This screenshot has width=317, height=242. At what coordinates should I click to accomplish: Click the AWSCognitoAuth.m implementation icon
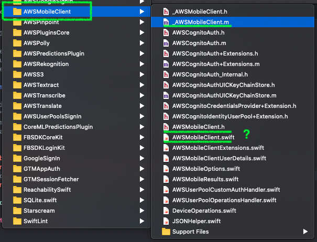click(166, 43)
